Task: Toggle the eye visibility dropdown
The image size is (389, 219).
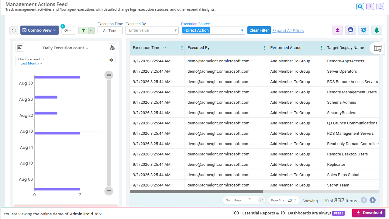Action: [x=69, y=30]
